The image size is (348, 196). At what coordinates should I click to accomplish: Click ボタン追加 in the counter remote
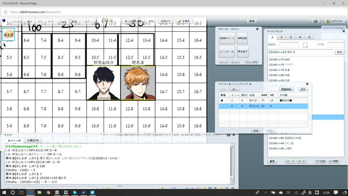[x=251, y=62]
